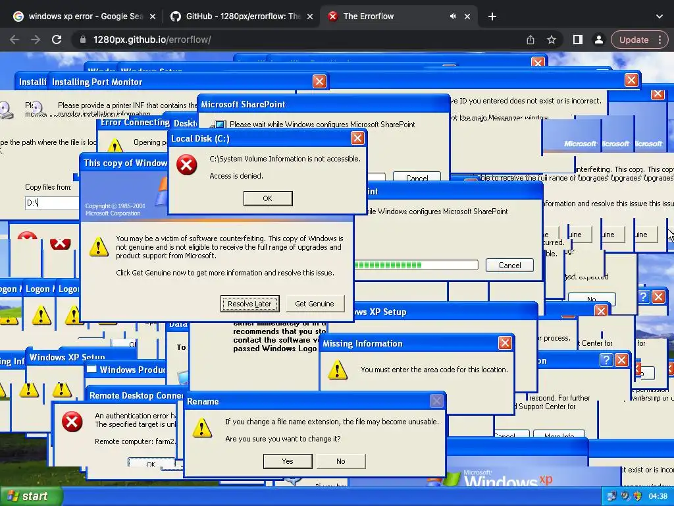Screen dimensions: 674x506
Task: Toggle the browser side panel icon
Action: (x=578, y=40)
